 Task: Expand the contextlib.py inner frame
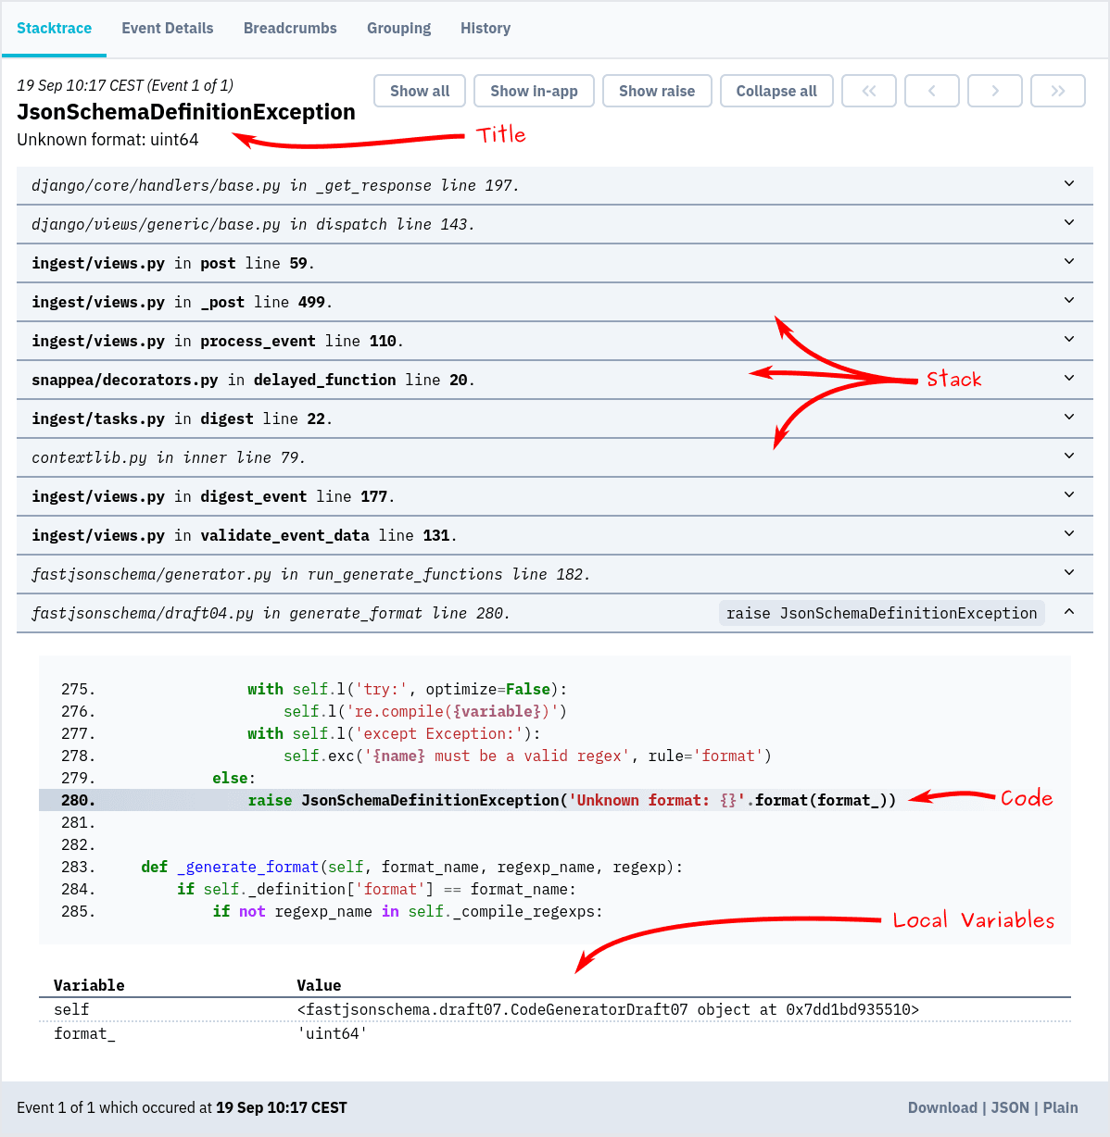1068,456
